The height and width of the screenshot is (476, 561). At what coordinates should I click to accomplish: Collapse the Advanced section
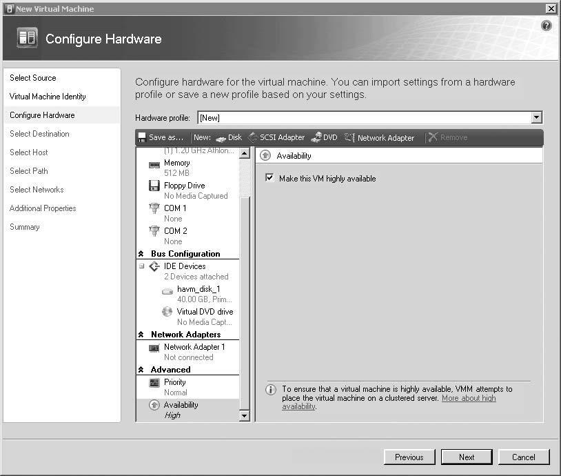point(141,370)
